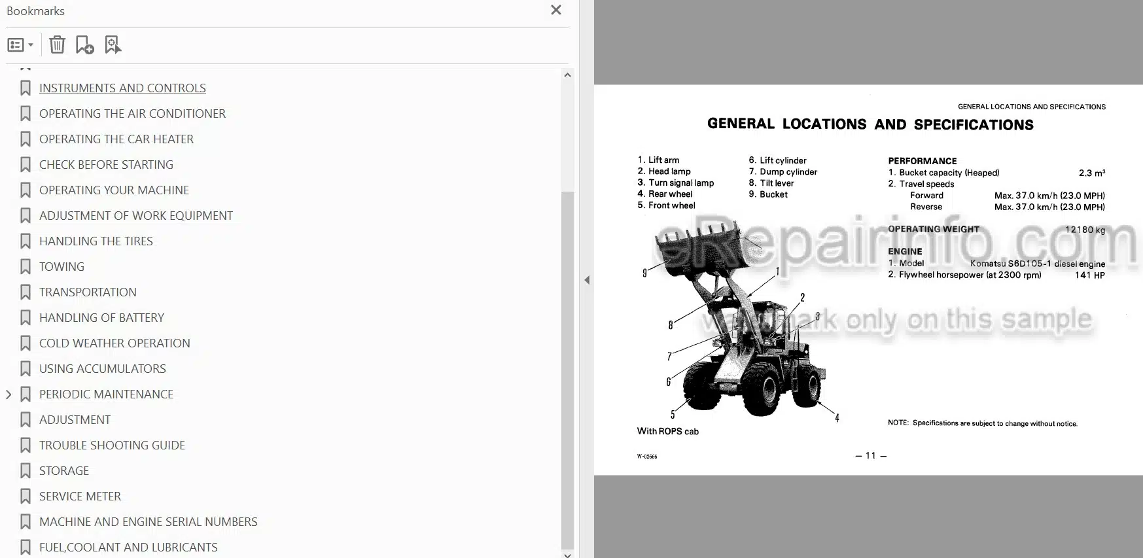Click the '2.3 m³' bucket capacity value
1143x558 pixels.
(x=1092, y=173)
